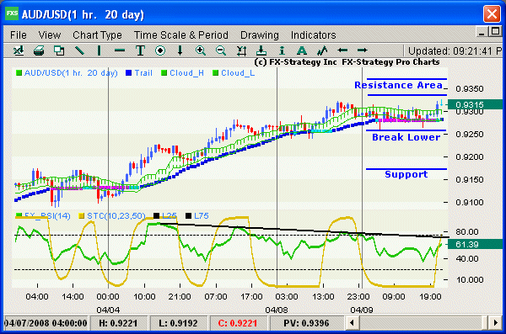Click the axis scale toolbar icon
Viewport: 506px width, 334px height.
(x=241, y=50)
